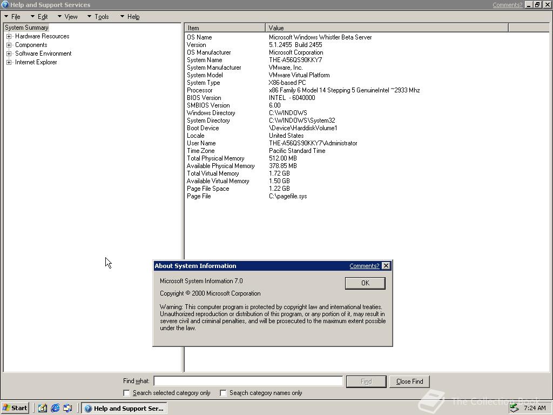This screenshot has width=553, height=415.
Task: Click OK in About System Information dialog
Action: point(365,283)
